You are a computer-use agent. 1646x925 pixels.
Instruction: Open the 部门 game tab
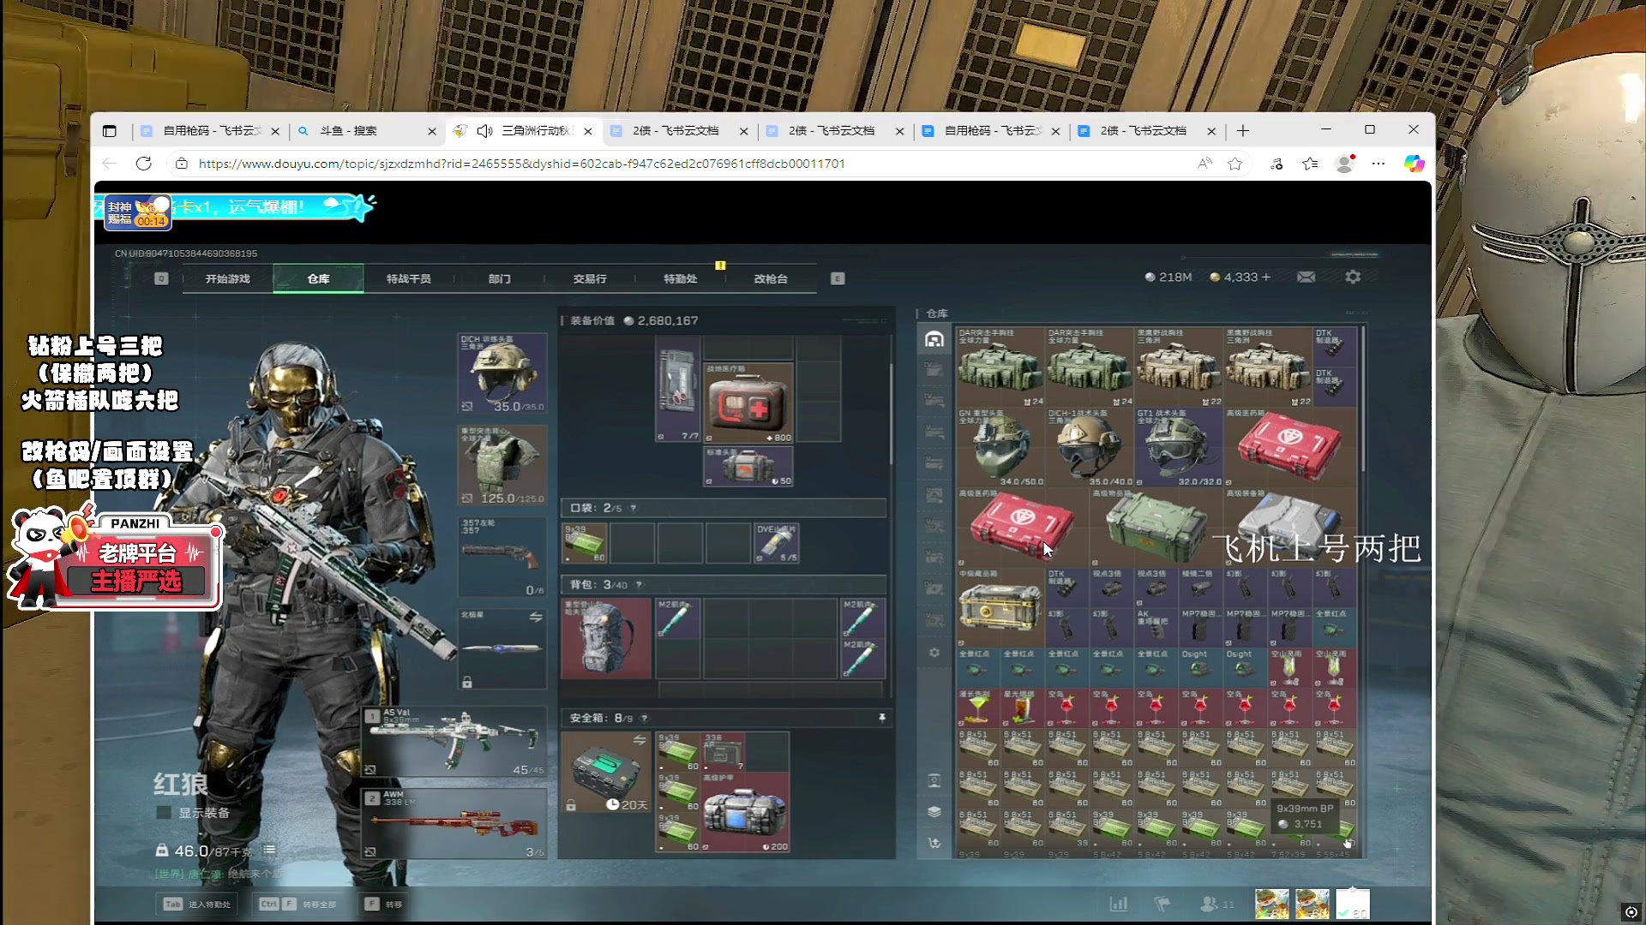499,279
